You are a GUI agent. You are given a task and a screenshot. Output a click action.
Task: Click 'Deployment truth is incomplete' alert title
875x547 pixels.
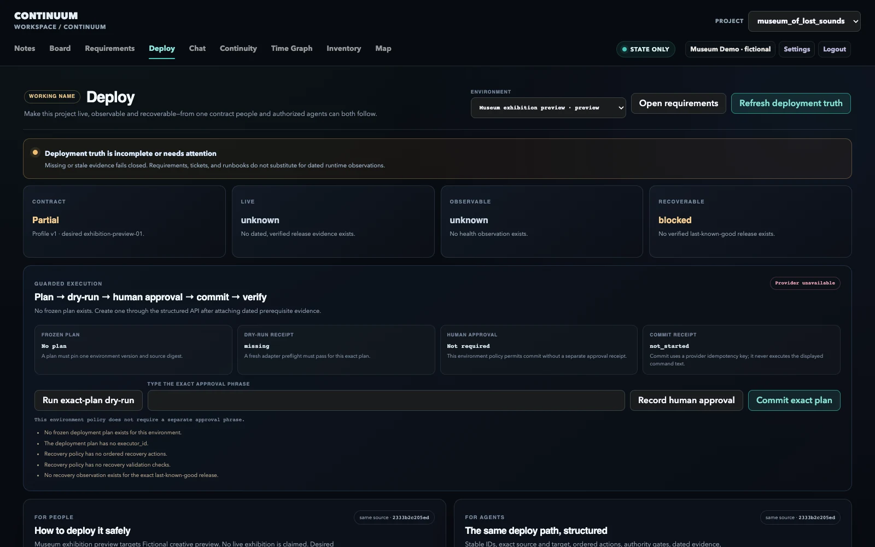coord(131,154)
